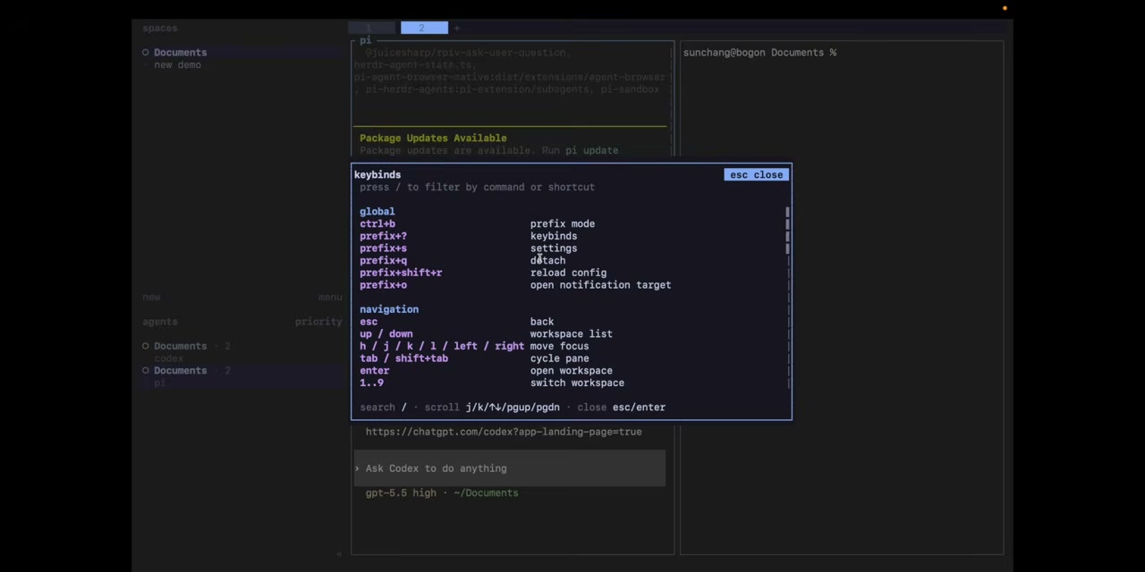1145x572 pixels.
Task: Click the pi pane title
Action: [x=366, y=40]
